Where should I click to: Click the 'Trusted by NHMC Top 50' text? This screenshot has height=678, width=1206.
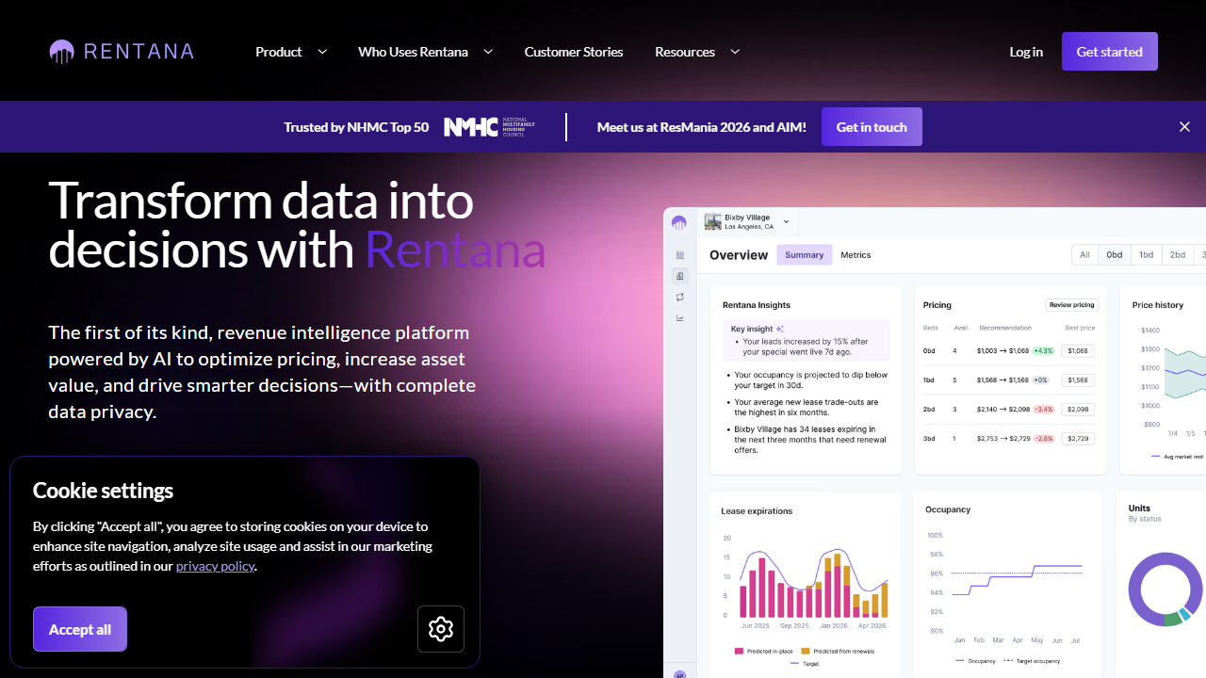(356, 127)
